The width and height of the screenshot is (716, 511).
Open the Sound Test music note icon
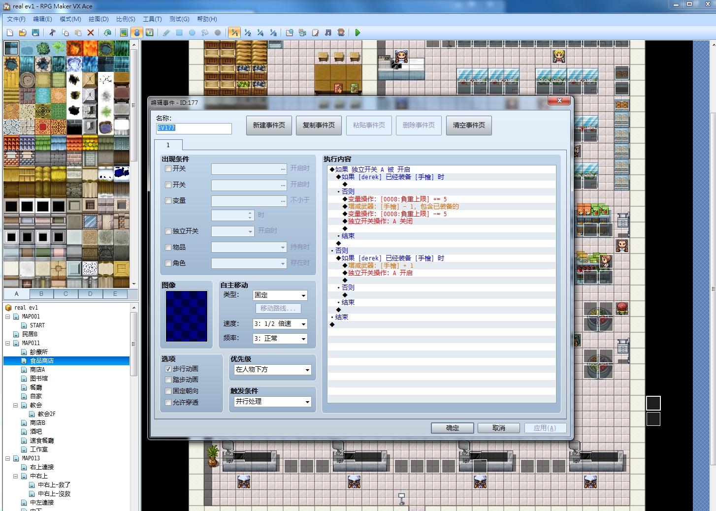[x=328, y=32]
